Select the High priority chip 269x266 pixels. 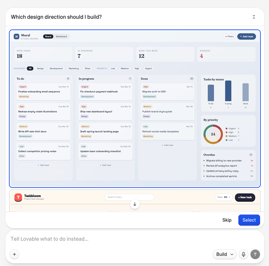click(x=137, y=69)
